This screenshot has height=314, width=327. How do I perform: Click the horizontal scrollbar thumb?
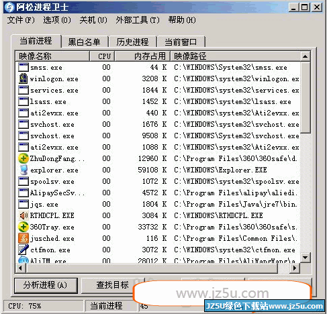tap(152, 268)
